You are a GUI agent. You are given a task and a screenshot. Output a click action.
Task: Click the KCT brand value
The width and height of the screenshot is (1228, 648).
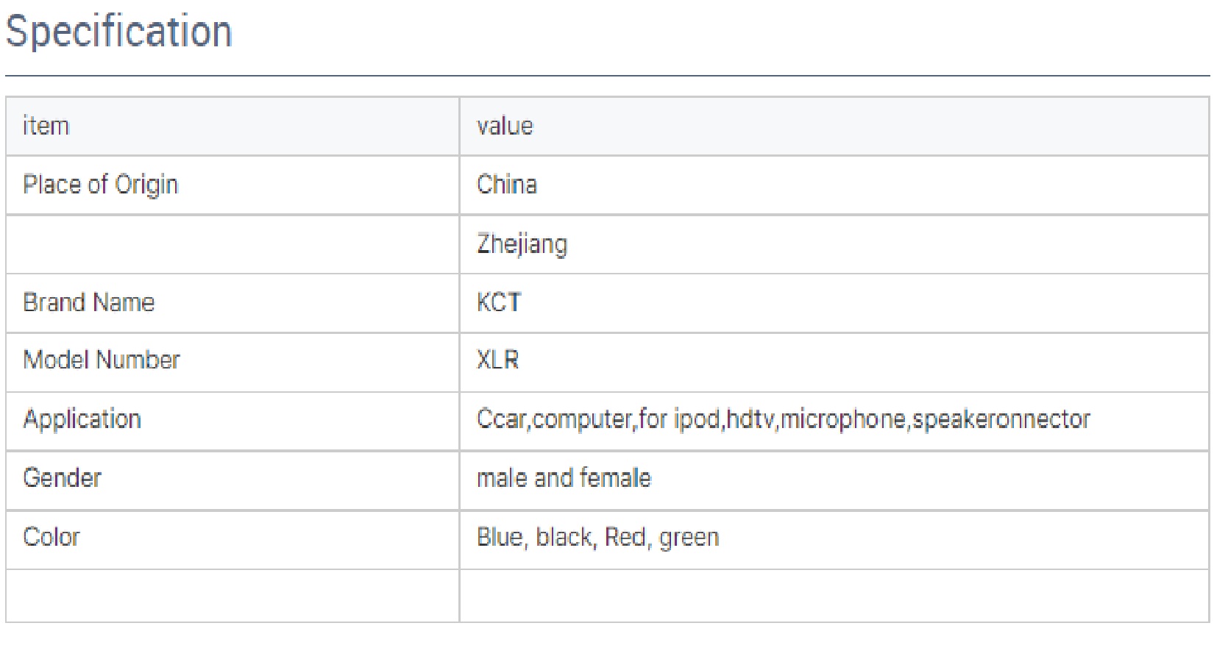coord(499,302)
